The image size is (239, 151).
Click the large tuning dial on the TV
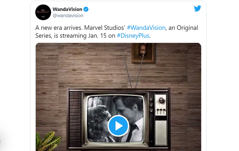tap(161, 100)
